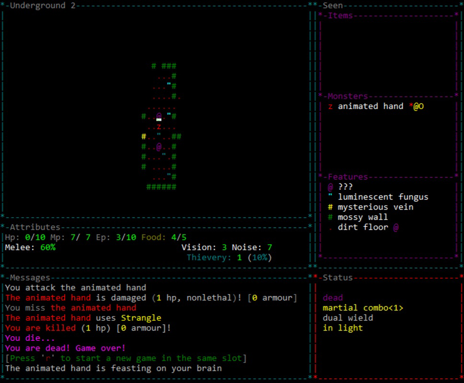This screenshot has height=383, width=464.
Task: Click the Noise: 7 attribute
Action: 252,248
